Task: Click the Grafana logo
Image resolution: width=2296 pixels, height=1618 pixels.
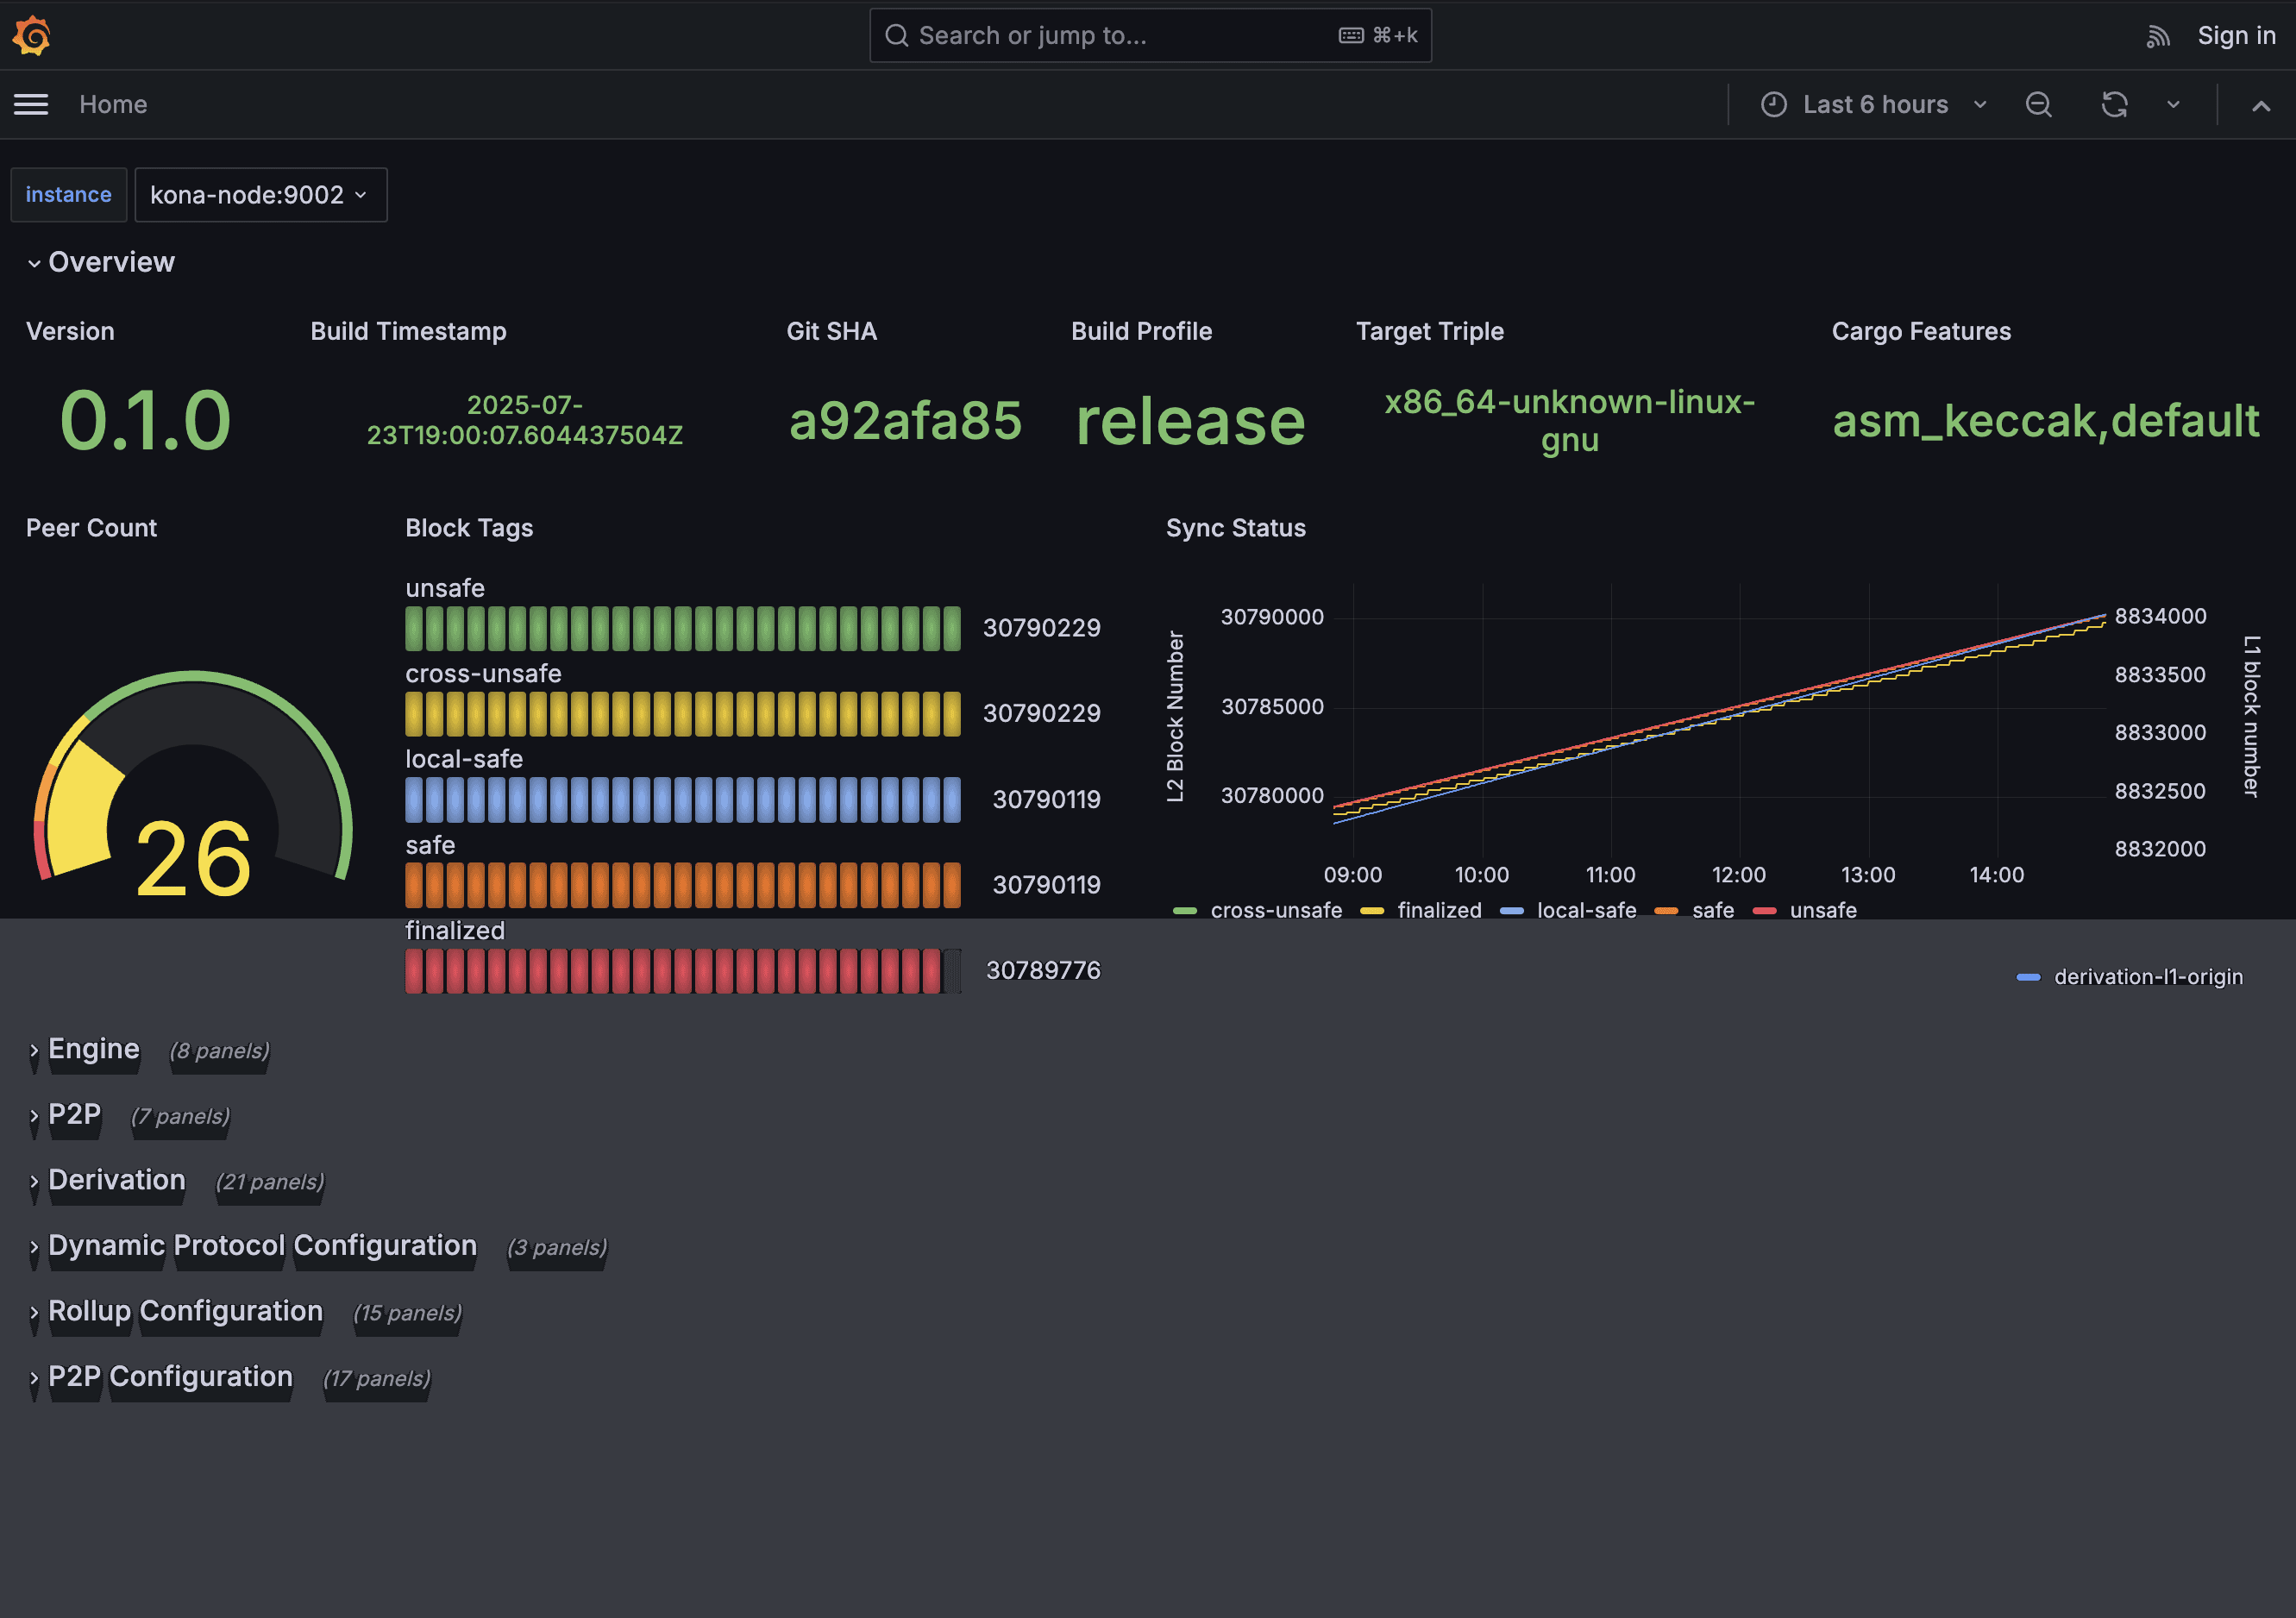Action: click(x=31, y=35)
